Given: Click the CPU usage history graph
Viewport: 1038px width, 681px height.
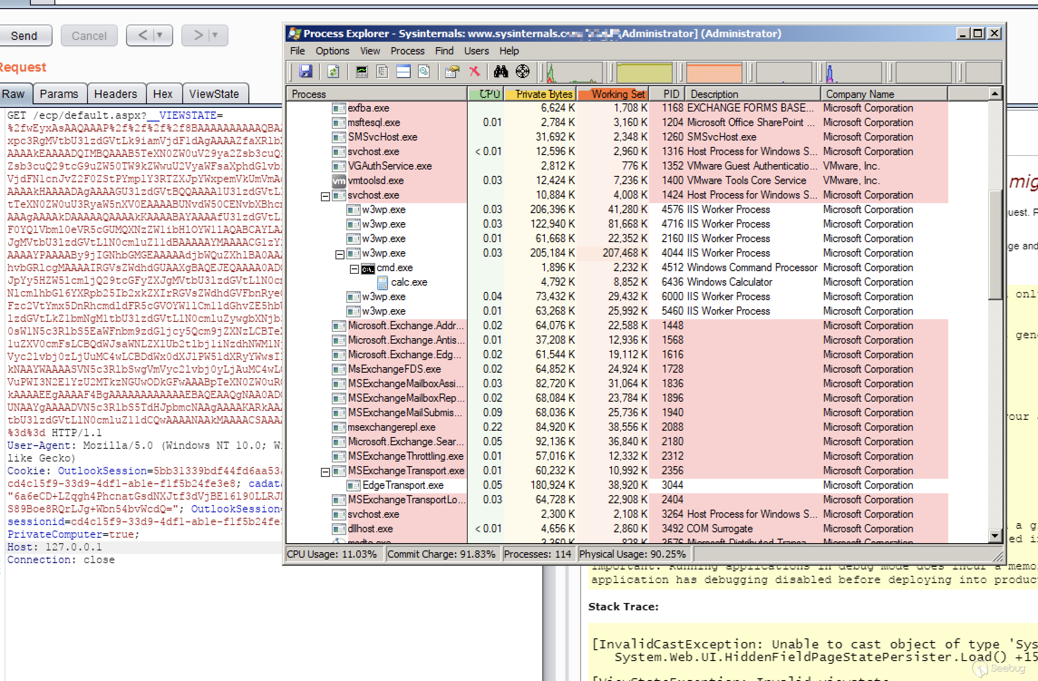Looking at the screenshot, I should click(x=575, y=73).
